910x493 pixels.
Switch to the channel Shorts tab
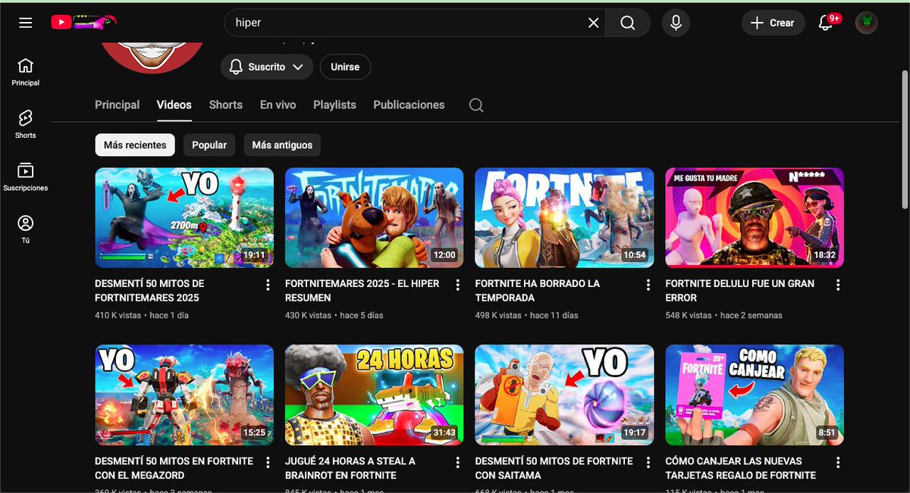tap(226, 105)
